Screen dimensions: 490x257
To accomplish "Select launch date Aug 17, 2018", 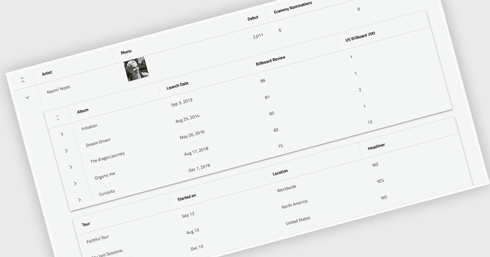I will point(196,151).
